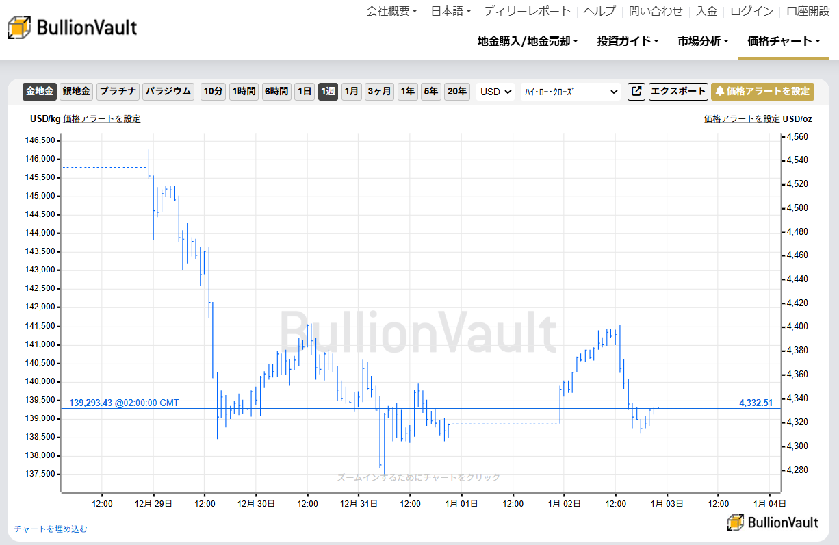The image size is (839, 545).
Task: Open the chart pop-out icon next to エクスポート
Action: tap(636, 91)
